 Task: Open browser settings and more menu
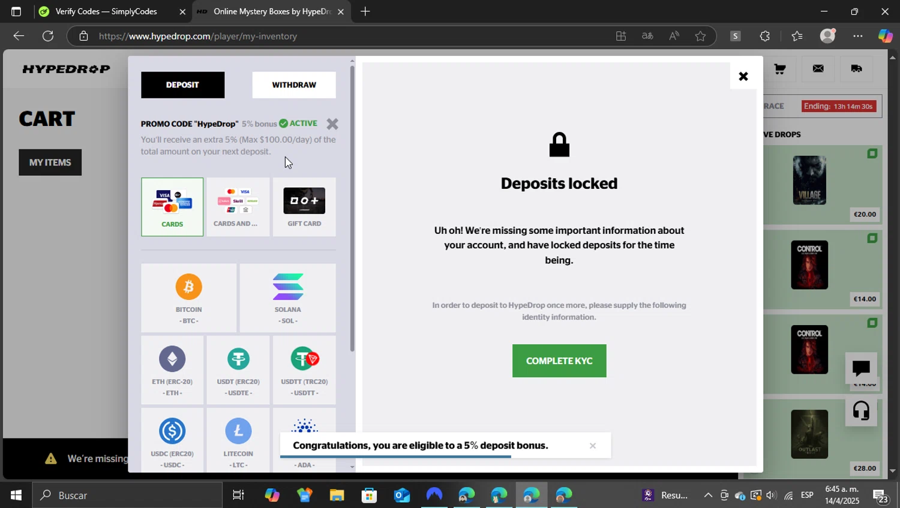click(858, 36)
